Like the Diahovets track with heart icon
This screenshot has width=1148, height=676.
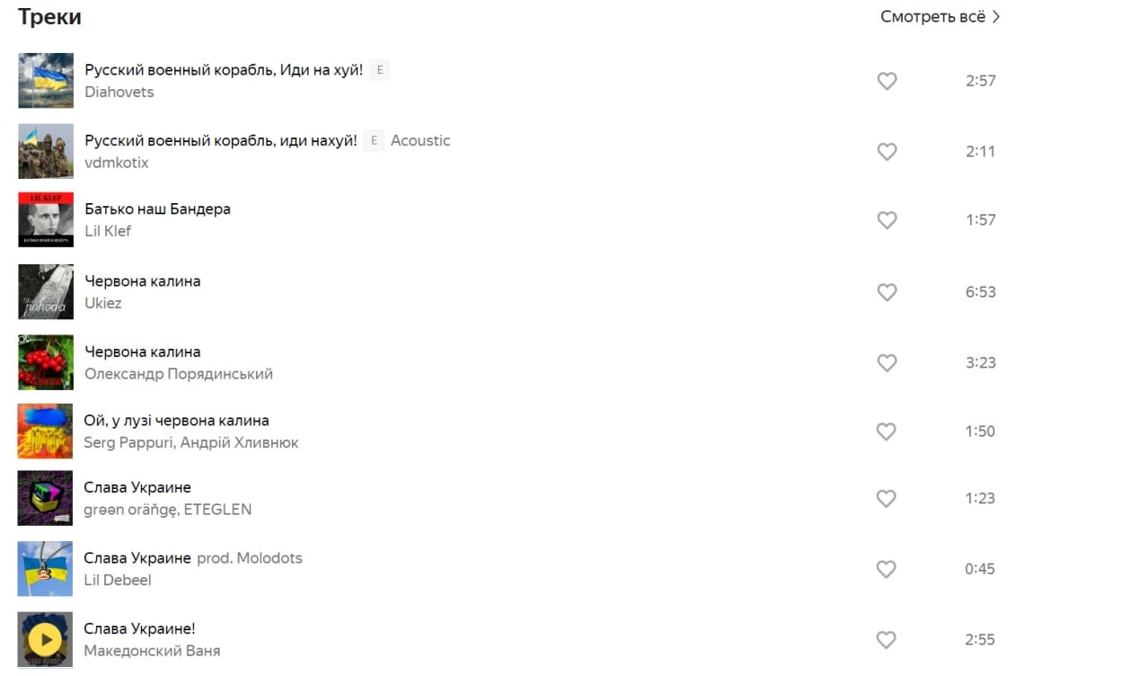pos(887,81)
